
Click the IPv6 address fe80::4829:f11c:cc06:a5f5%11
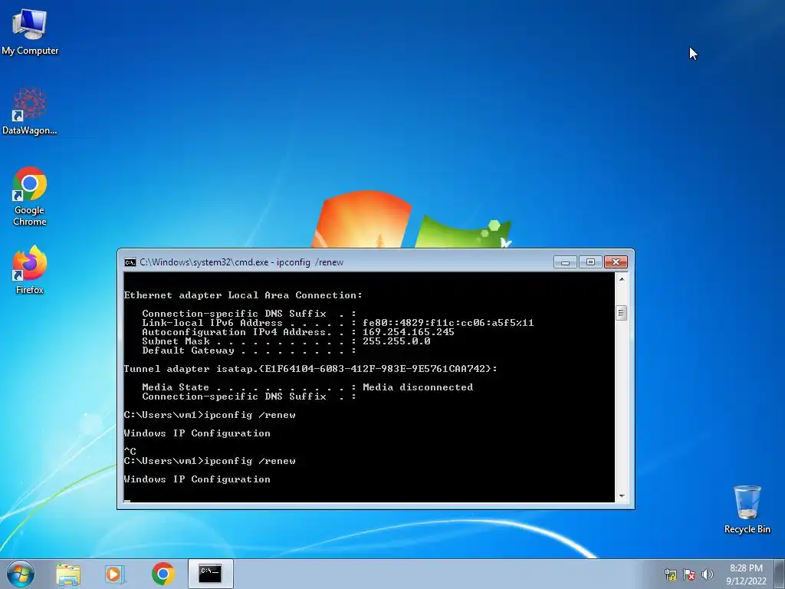click(x=448, y=323)
